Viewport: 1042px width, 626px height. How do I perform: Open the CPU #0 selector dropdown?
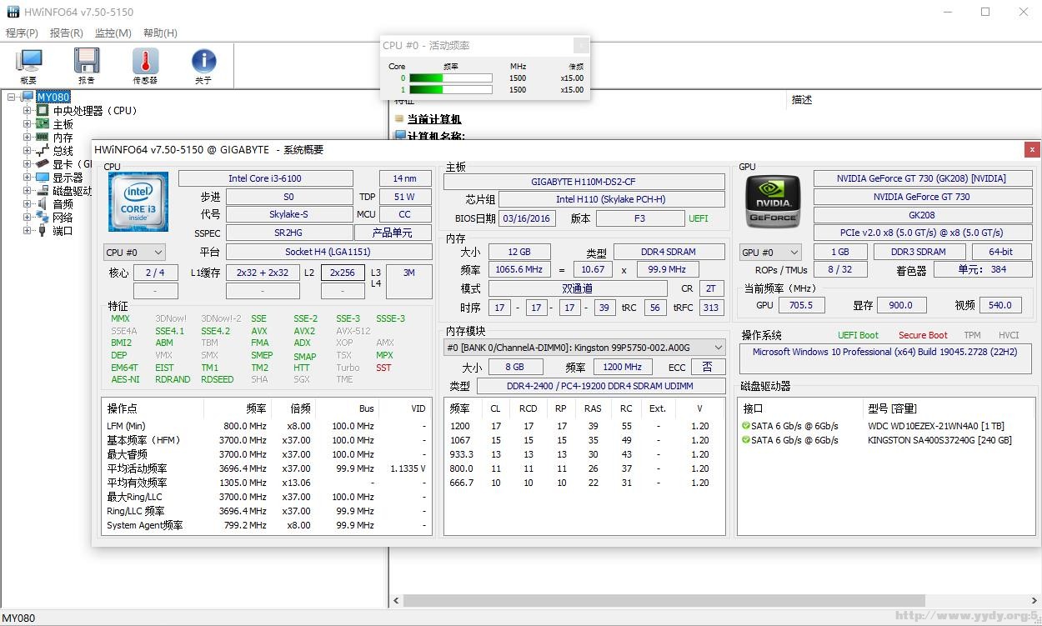134,252
